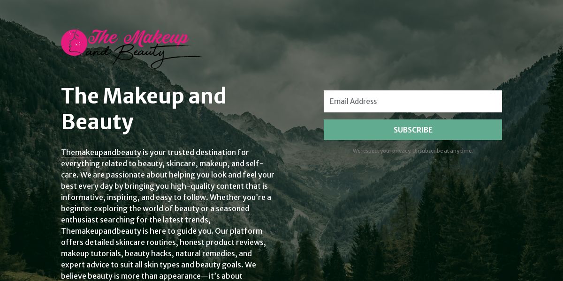Viewport: 563px width, 281px height.
Task: Click the "detailed skincare routines" phrase
Action: click(128, 242)
